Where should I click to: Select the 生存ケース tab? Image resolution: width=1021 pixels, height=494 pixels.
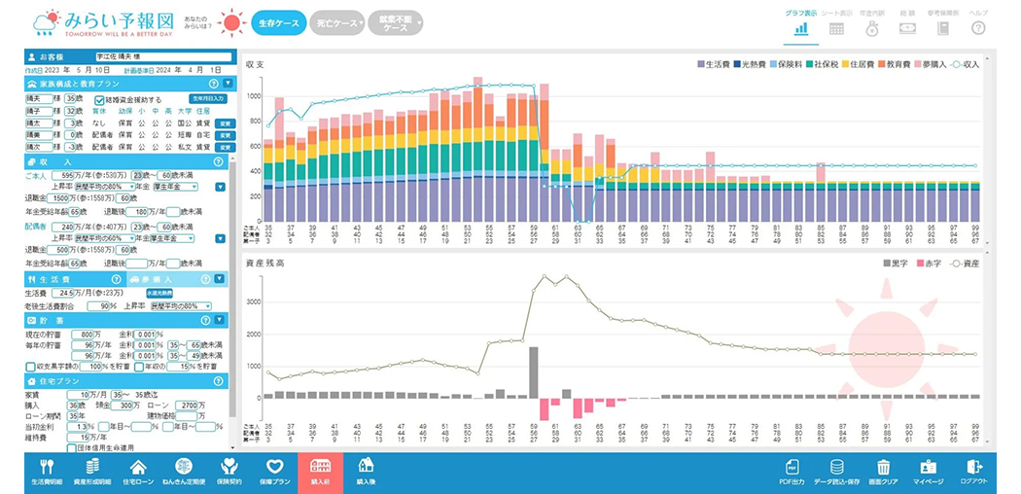click(278, 23)
